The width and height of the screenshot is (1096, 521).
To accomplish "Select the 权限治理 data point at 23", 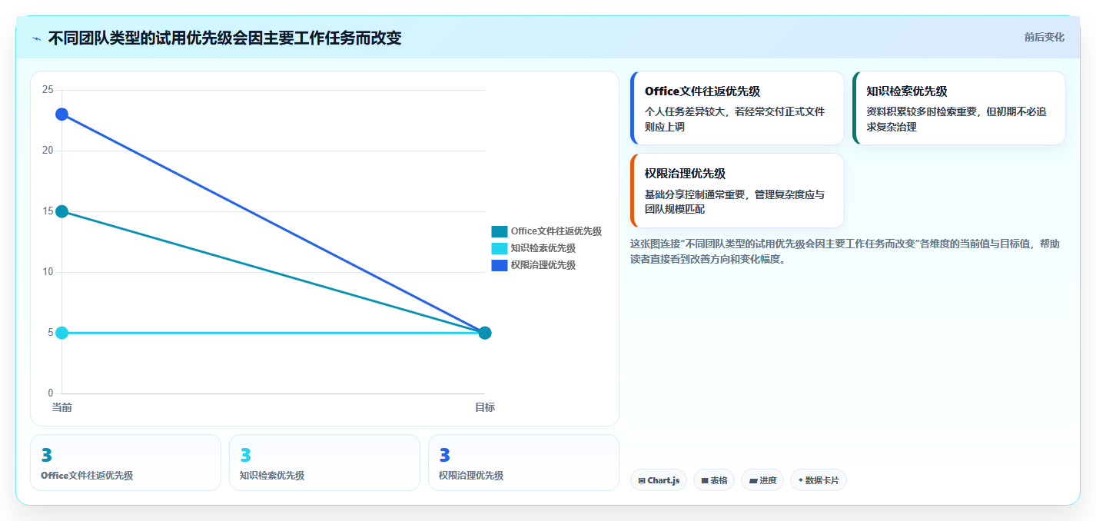I will point(61,114).
